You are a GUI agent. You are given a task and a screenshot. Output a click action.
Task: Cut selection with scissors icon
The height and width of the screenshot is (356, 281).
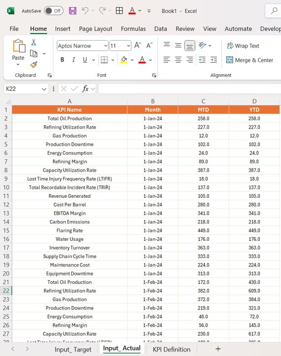click(x=34, y=43)
